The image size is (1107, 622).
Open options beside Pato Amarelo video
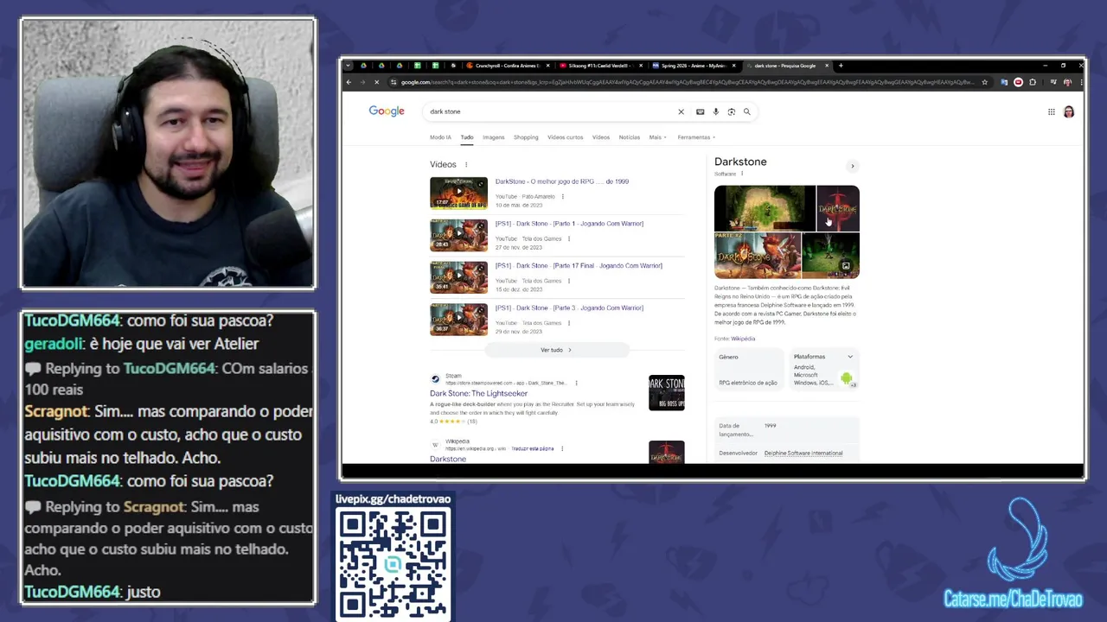click(x=563, y=197)
